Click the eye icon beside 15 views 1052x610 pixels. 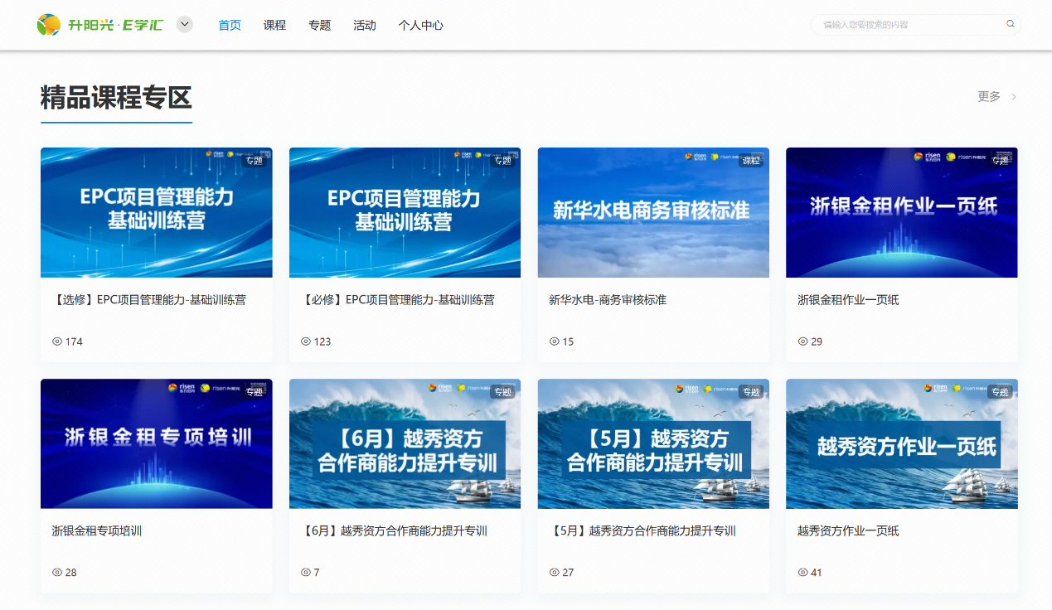(x=555, y=341)
